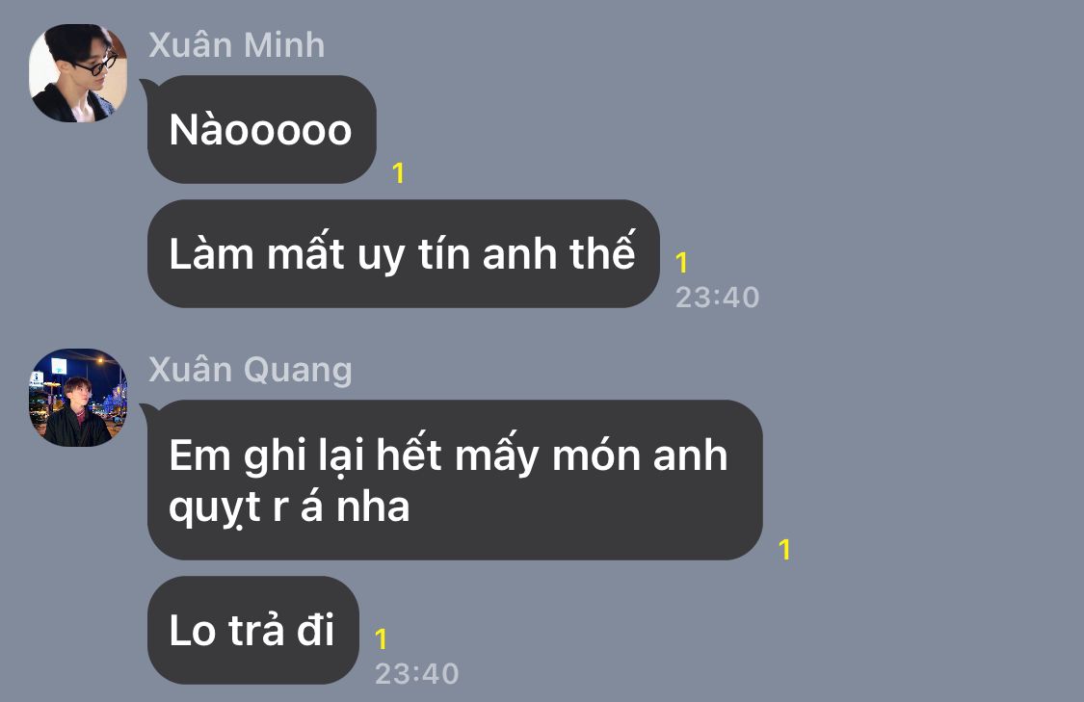Tap the Xuân Quang sender name

[251, 371]
